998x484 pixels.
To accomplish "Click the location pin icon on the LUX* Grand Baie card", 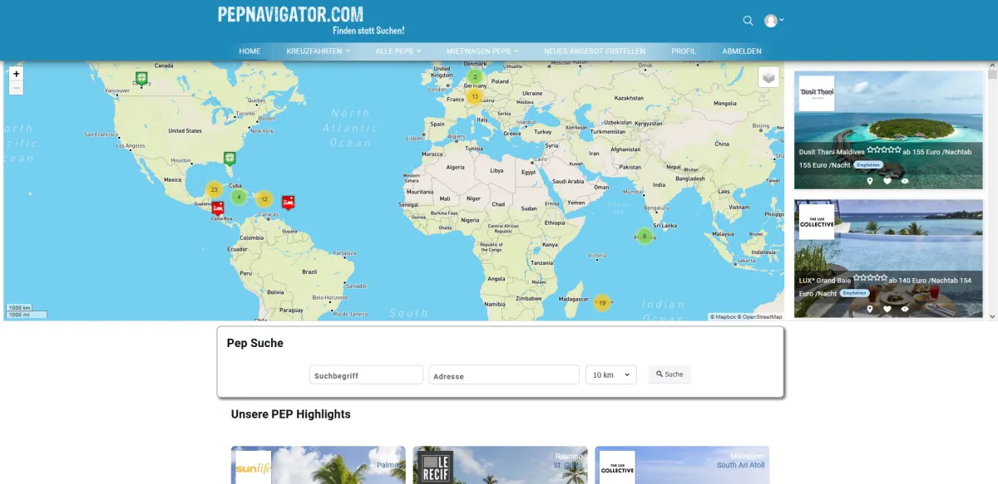I will [870, 309].
